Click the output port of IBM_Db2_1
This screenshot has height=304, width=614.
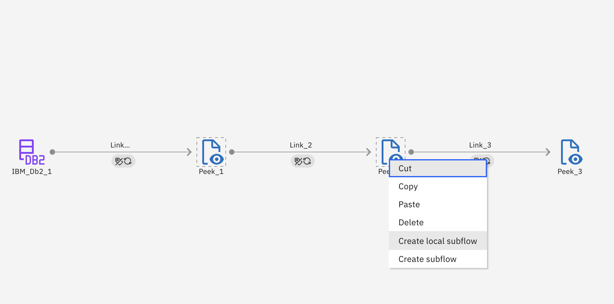(x=52, y=152)
